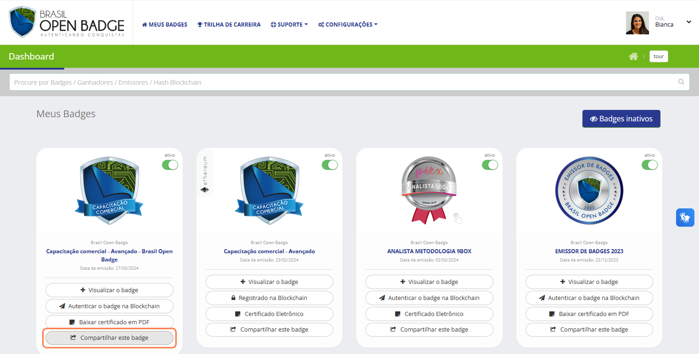Viewport: 699px width, 354px height.
Task: Visualizar o badge for EMISSOR DE BADGES 2023
Action: [x=589, y=282]
